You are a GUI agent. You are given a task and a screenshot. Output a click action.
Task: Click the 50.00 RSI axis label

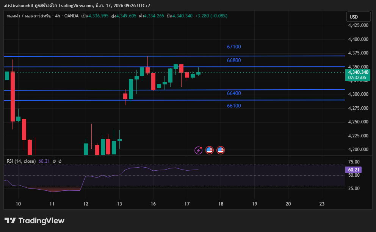354,175
